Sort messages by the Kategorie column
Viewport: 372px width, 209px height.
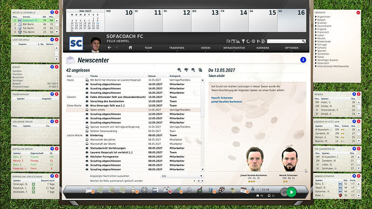(175, 76)
